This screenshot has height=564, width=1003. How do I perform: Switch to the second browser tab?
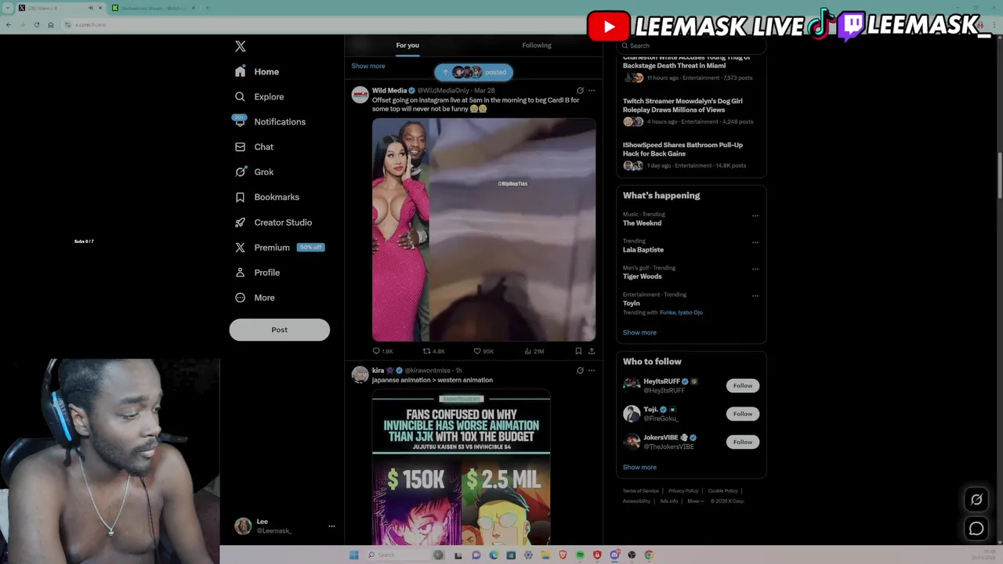click(x=153, y=8)
